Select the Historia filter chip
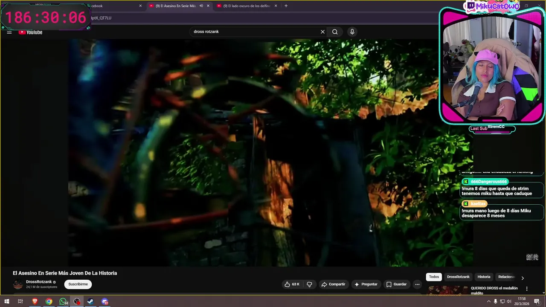 (484, 277)
